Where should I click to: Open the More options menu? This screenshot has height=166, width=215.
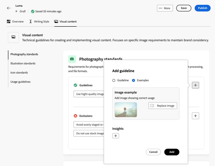165,8
